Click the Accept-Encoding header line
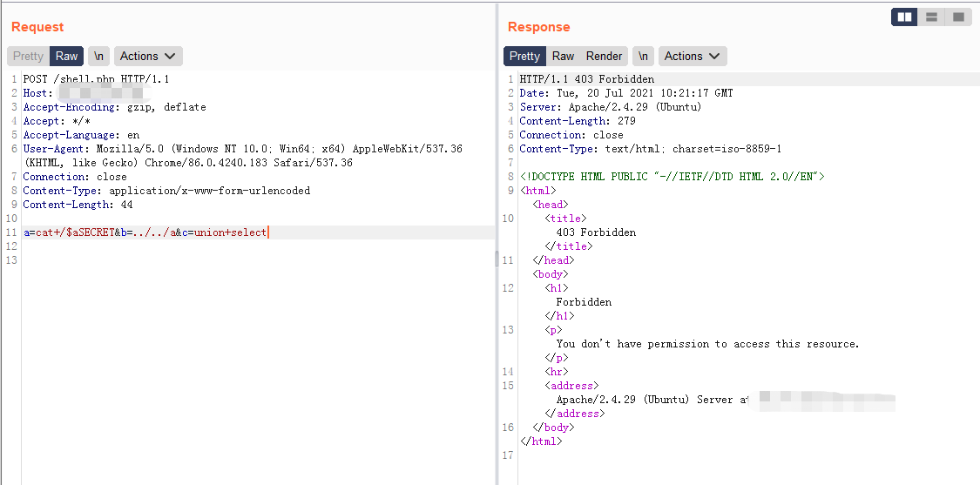 pyautogui.click(x=114, y=107)
